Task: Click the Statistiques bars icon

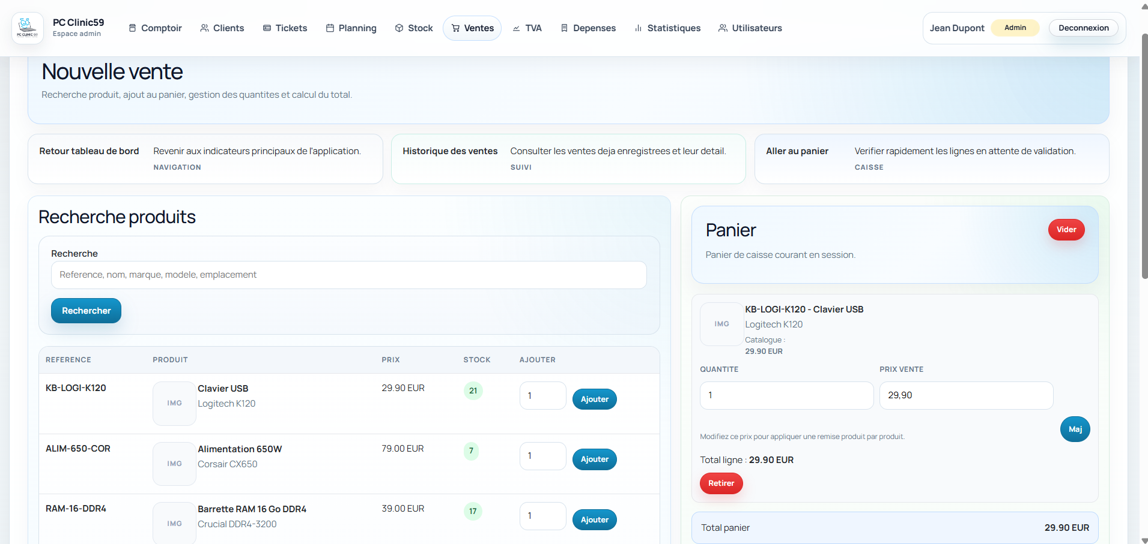Action: (639, 28)
